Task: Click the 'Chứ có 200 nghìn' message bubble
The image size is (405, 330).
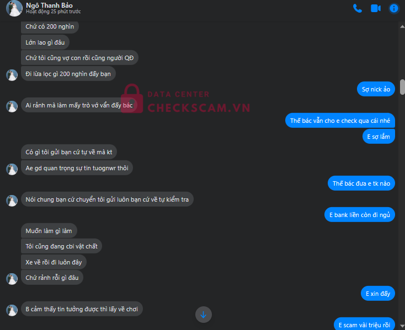Action: [50, 27]
